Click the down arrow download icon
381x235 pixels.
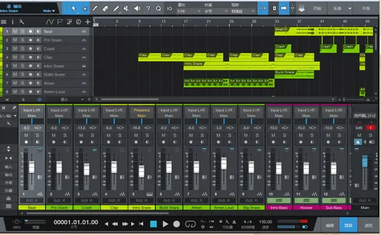pyautogui.click(x=301, y=8)
